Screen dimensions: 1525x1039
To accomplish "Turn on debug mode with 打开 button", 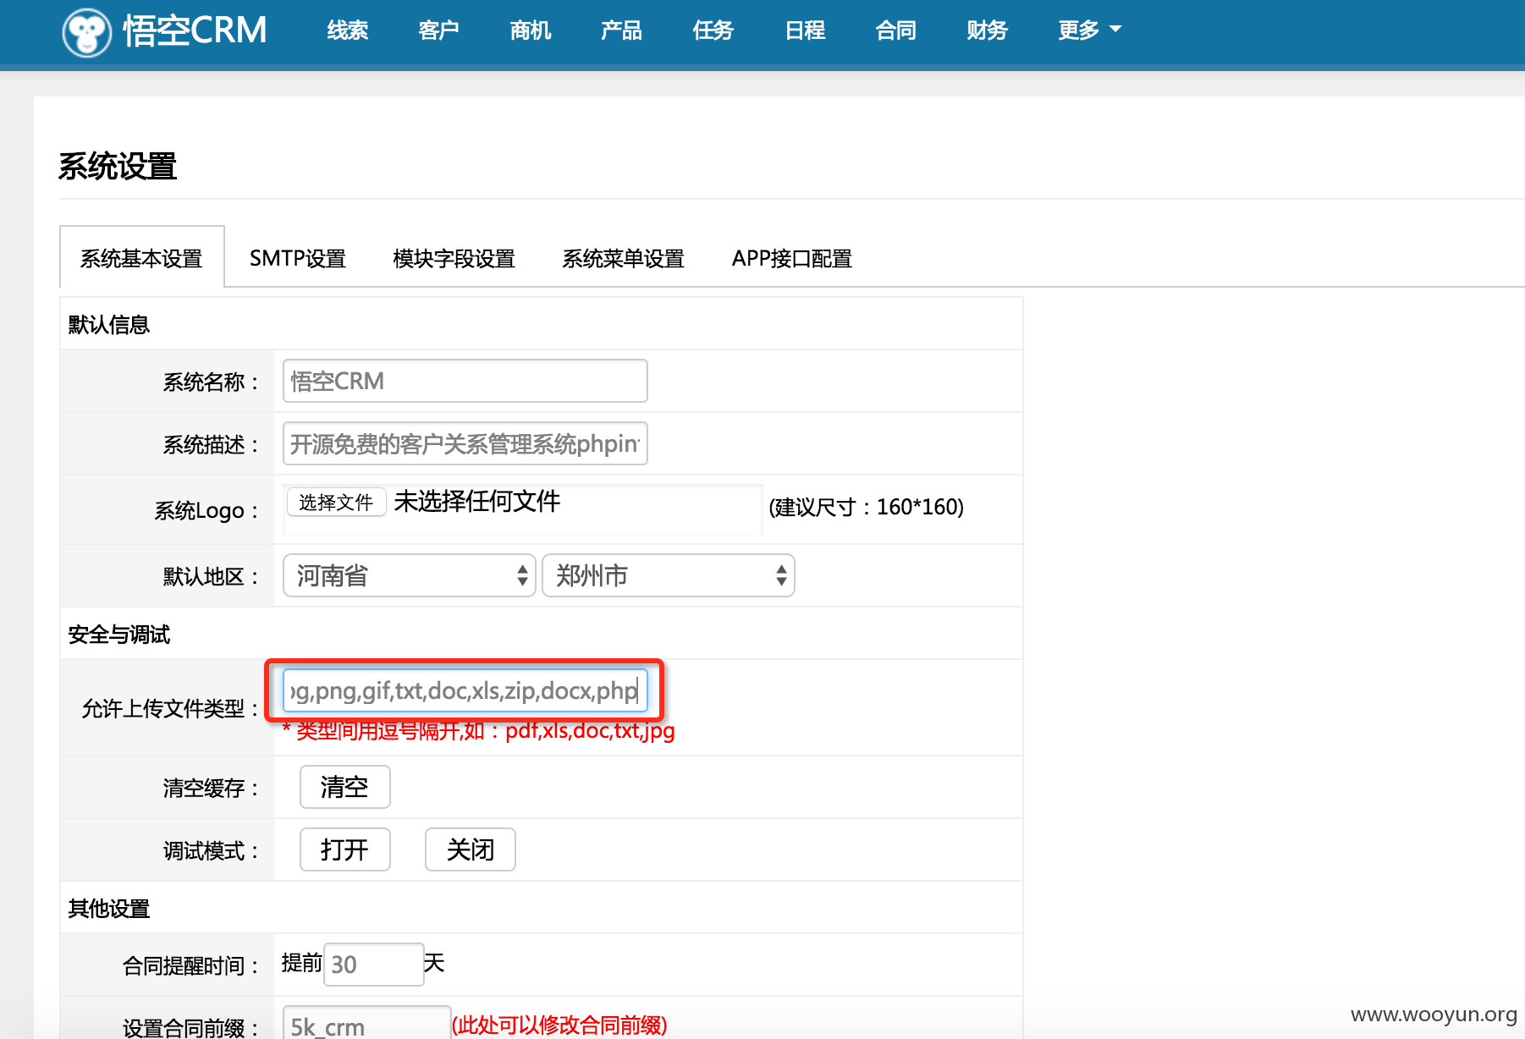I will [x=345, y=849].
